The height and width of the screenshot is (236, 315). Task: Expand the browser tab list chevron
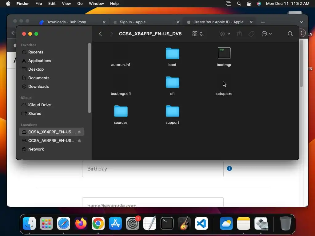(x=301, y=22)
